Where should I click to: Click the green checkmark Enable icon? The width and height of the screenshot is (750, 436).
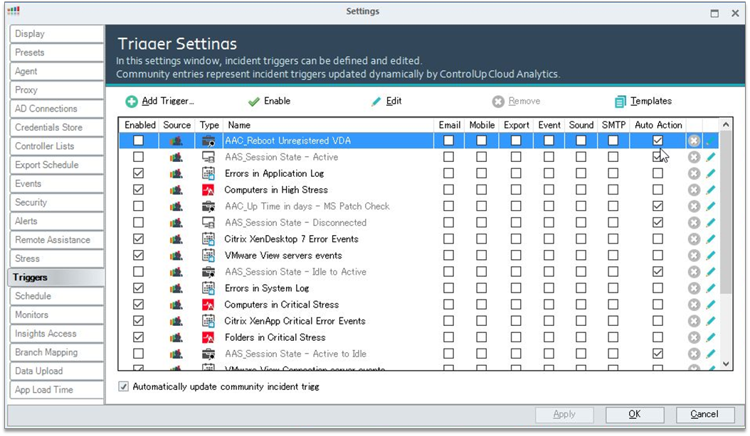(x=253, y=102)
